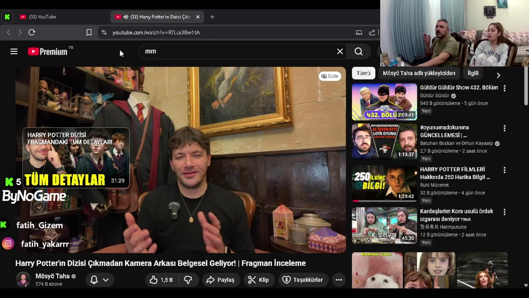This screenshot has width=529, height=298.
Task: Click the magnifier search button
Action: (359, 51)
